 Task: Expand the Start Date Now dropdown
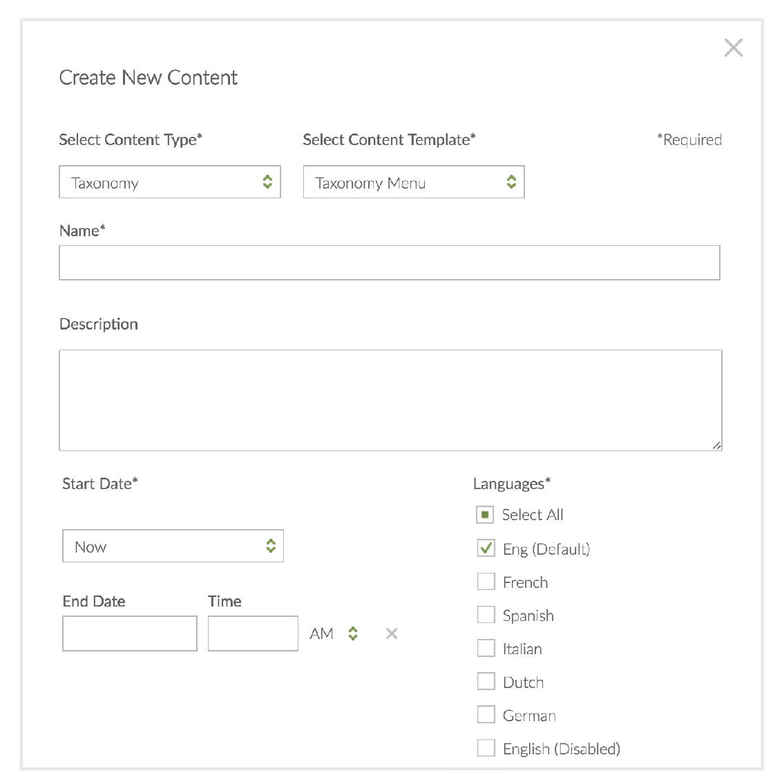pyautogui.click(x=173, y=546)
